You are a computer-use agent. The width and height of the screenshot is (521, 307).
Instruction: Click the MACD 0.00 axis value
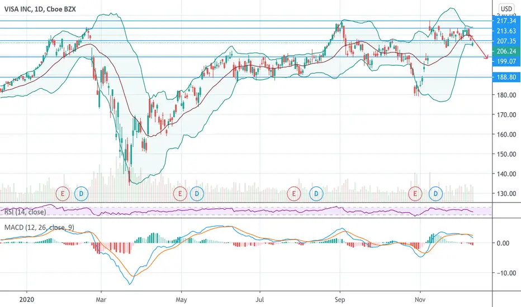(x=503, y=243)
